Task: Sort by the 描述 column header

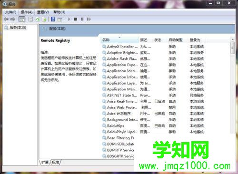Action: (x=146, y=40)
